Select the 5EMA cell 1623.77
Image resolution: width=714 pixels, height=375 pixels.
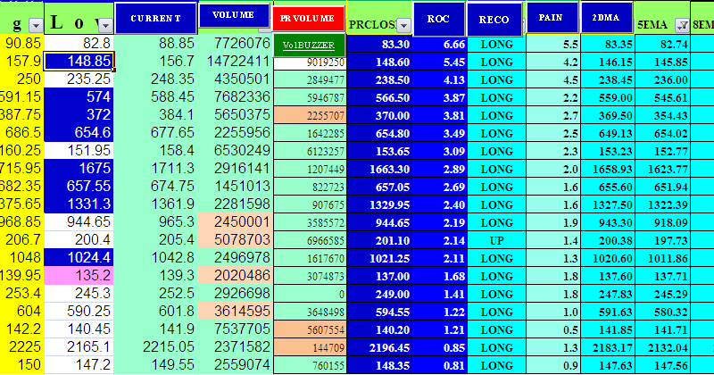[x=662, y=169]
